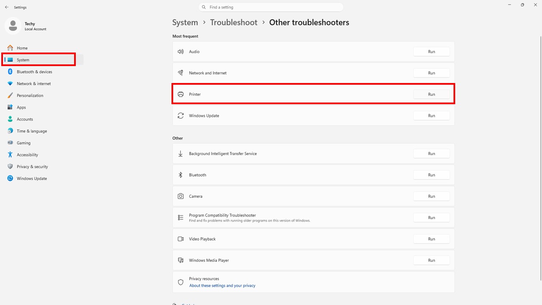Go to Troubleshoot in the breadcrumb
The image size is (542, 305).
coord(233,22)
